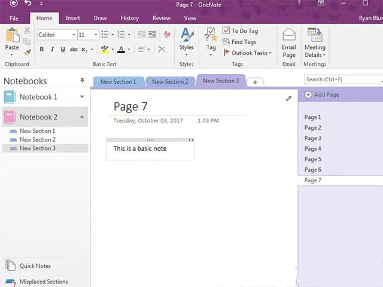Expand Notebook 1 chevron
Viewport: 383px width, 287px height.
(82, 97)
